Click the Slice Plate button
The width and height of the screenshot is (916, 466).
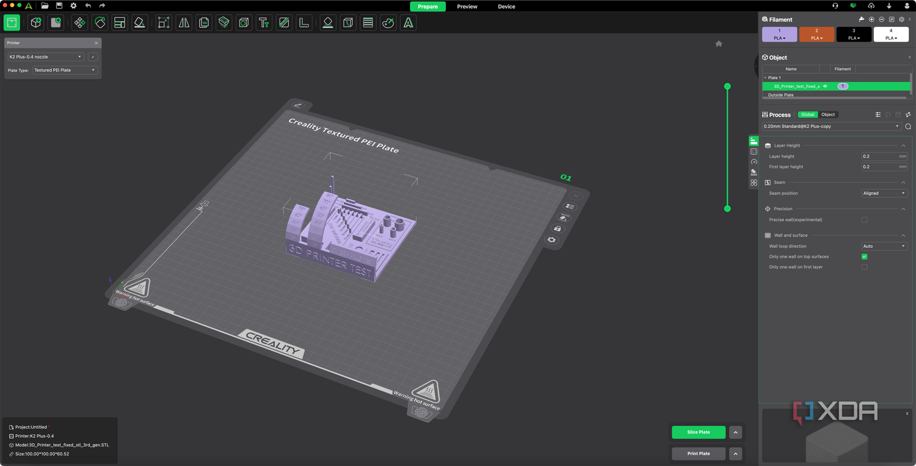tap(699, 432)
